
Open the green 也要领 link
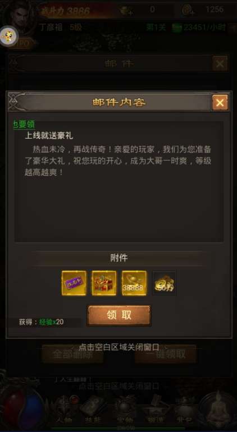point(24,125)
